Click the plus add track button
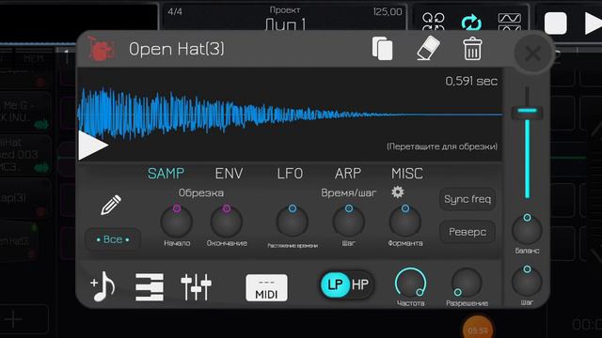The image size is (602, 338). [x=14, y=319]
